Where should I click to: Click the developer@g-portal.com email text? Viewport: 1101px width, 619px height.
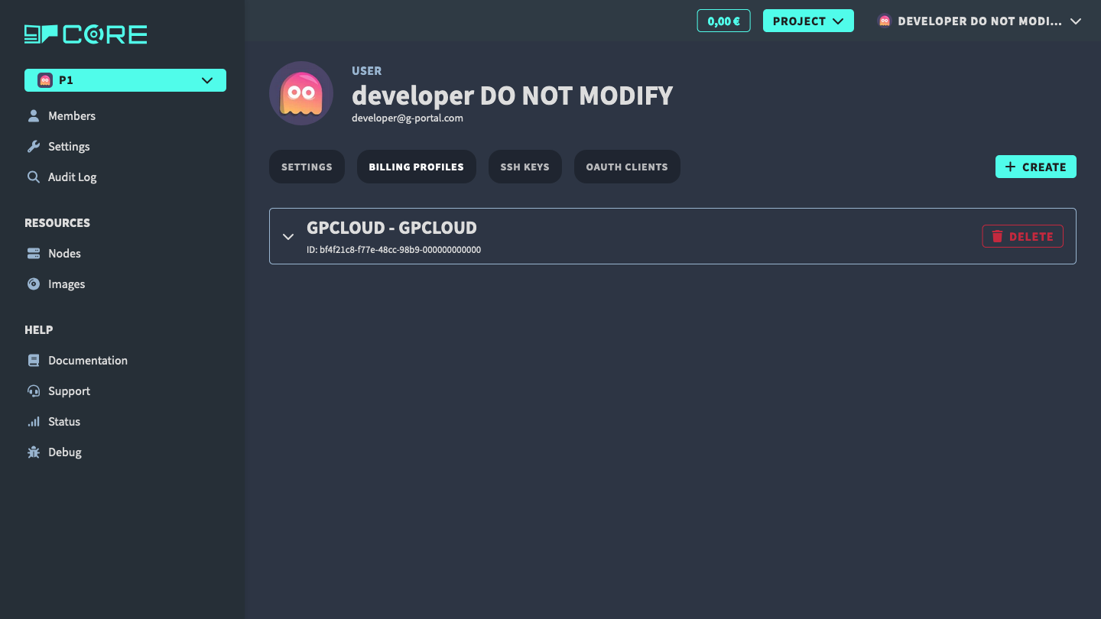[408, 118]
